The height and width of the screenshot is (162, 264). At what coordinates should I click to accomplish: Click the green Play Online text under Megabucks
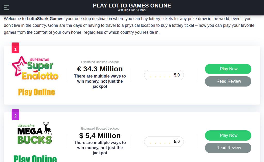click(x=35, y=158)
